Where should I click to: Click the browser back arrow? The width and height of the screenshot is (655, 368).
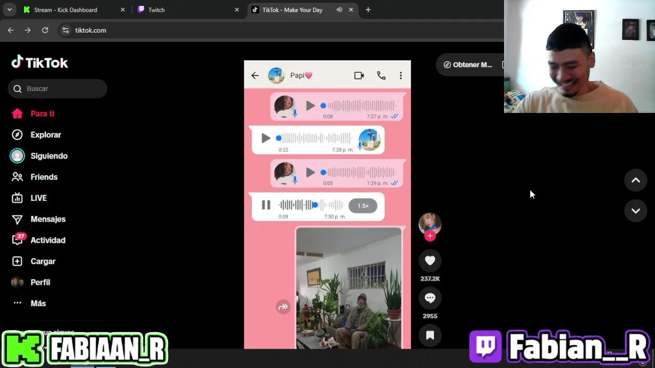click(11, 30)
